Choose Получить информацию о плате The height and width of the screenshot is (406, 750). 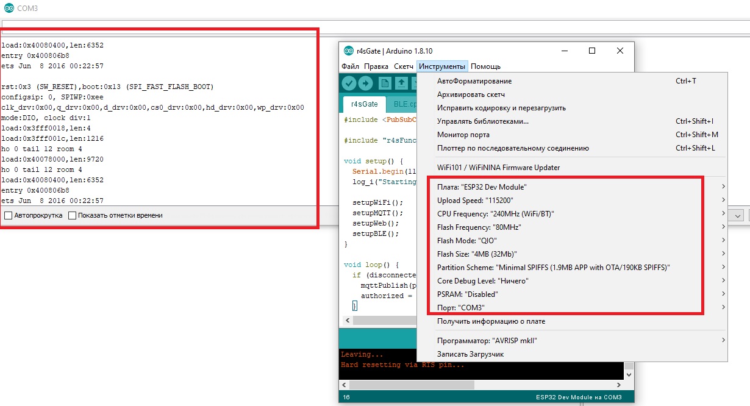pos(491,321)
